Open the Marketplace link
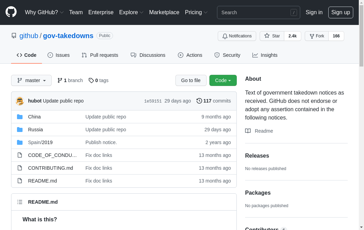Screen dimensions: 364x230 164,12
